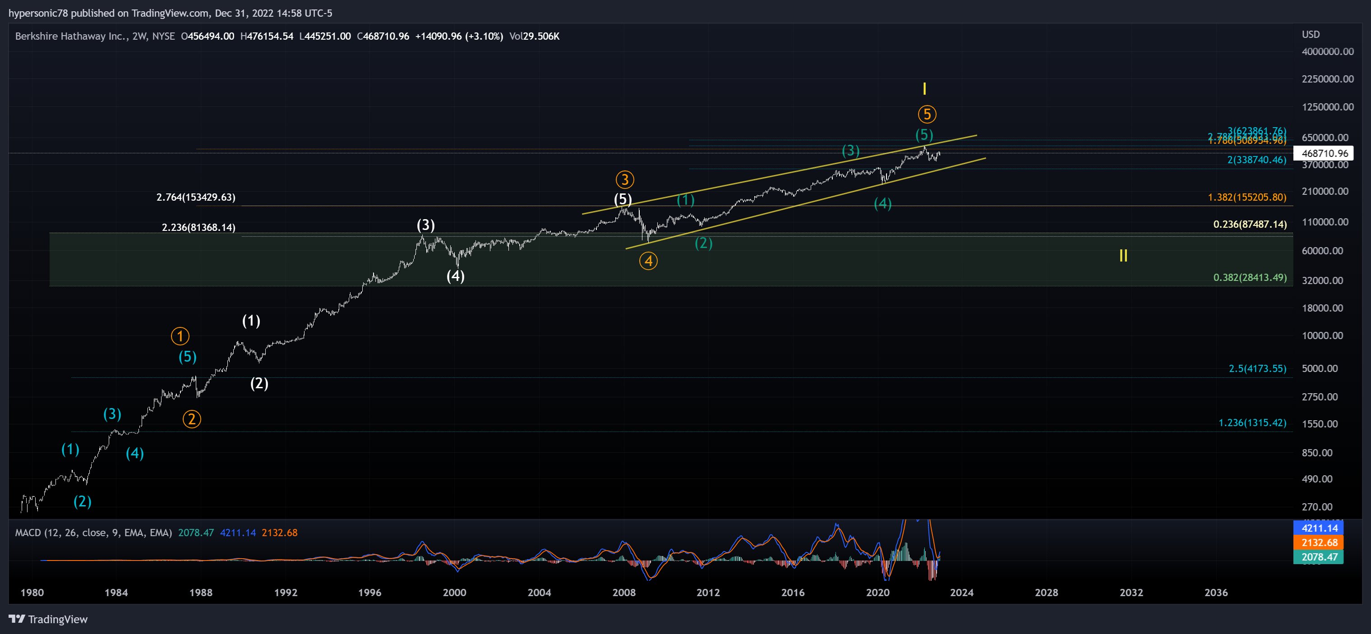Viewport: 1371px width, 634px height.
Task: Click the orange circled wave 1 marker
Action: (180, 336)
